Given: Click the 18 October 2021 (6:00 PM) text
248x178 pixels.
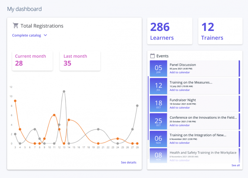Looking at the screenshot, I should click(183, 104).
